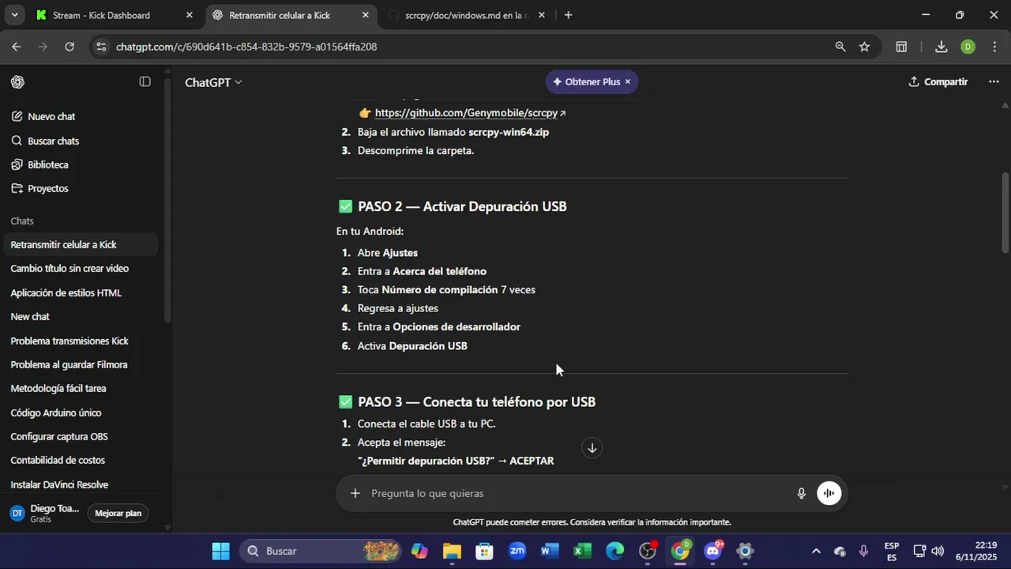Screen dimensions: 1011x569
Task: Open the browser downloads icon
Action: [x=941, y=47]
